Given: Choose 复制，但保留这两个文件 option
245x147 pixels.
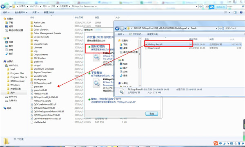Looking at the screenshot, I should (x=106, y=99).
